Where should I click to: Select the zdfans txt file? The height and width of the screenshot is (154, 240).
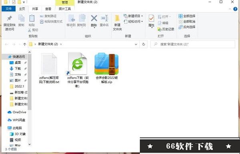(49, 68)
